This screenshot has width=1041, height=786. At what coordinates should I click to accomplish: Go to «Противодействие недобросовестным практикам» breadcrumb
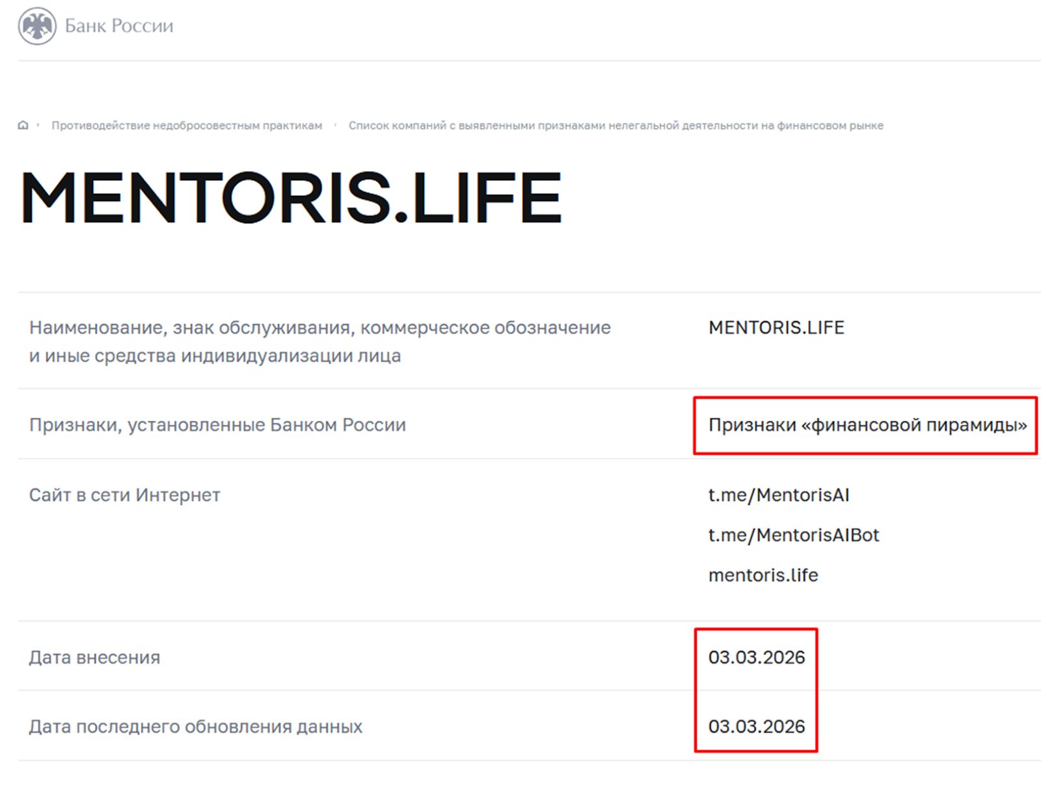[x=187, y=126]
